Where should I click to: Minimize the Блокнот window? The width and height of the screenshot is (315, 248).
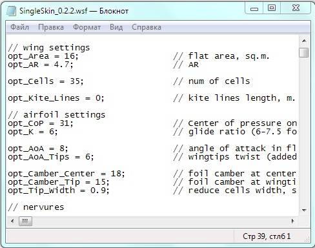pos(254,8)
